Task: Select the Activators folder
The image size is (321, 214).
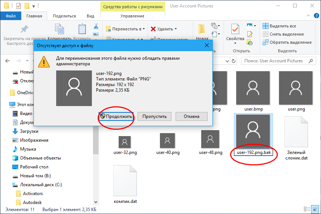Action: coord(30,194)
